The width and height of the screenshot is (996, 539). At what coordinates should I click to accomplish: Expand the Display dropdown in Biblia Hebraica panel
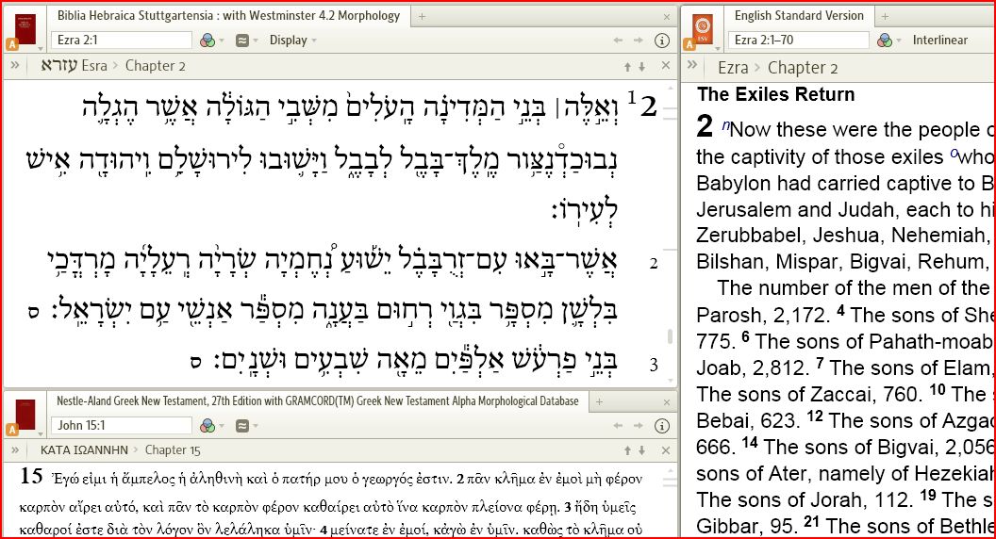(x=292, y=40)
